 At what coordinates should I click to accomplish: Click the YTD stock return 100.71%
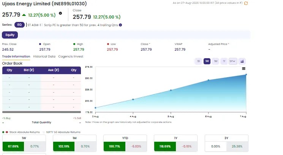114,146
